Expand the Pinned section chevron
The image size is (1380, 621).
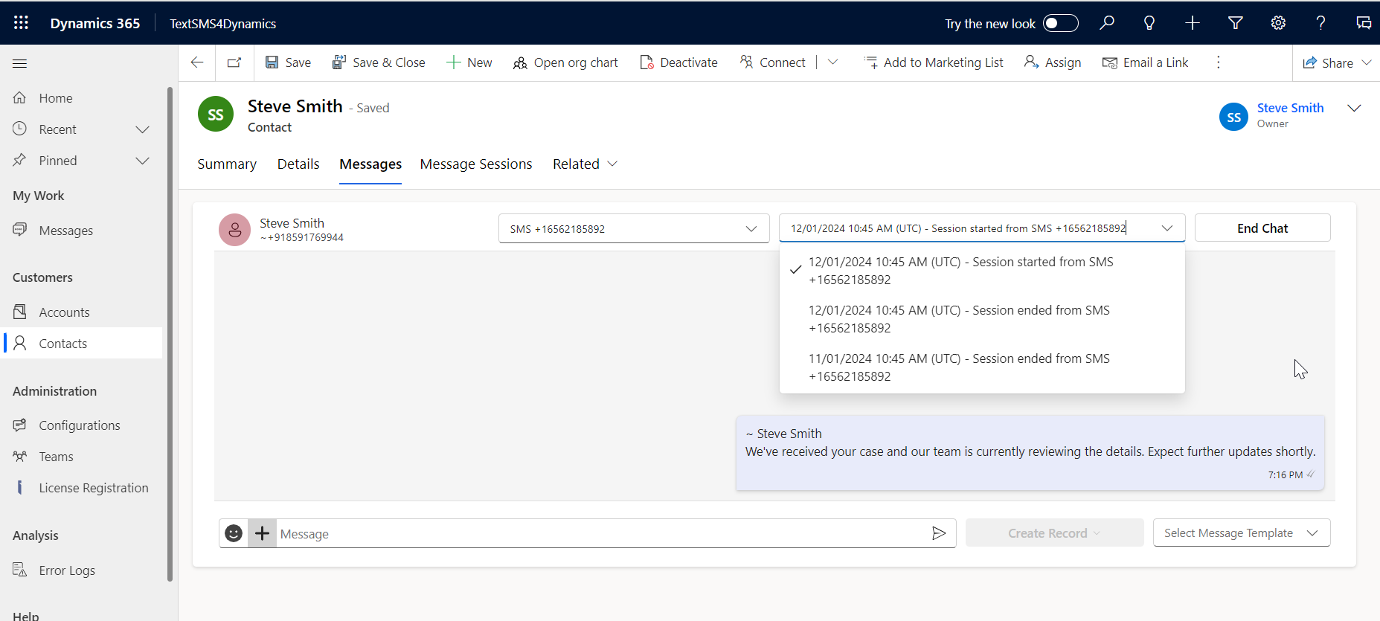click(142, 161)
